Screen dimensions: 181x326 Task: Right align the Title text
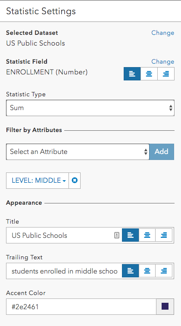coord(164,235)
